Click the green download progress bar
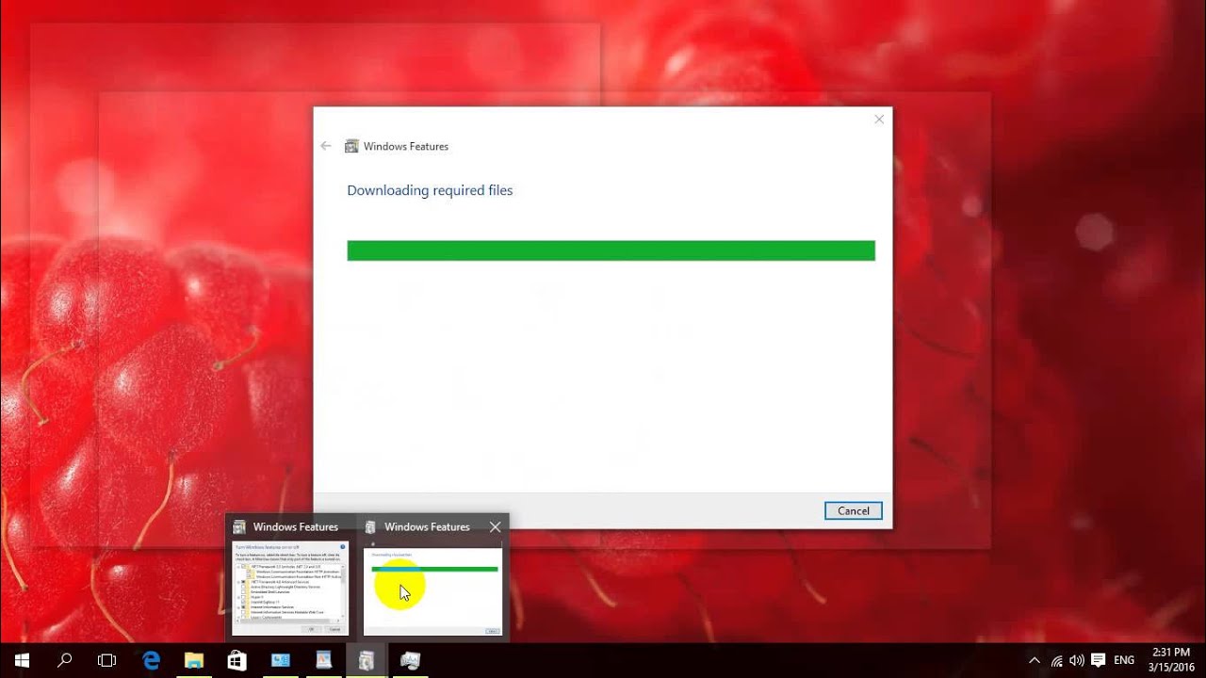The image size is (1206, 678). (x=611, y=250)
